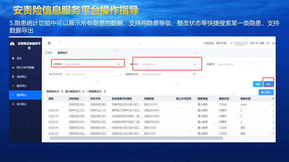Open 服务统计 in the sidebar
289x162 pixels.
pyautogui.click(x=22, y=86)
